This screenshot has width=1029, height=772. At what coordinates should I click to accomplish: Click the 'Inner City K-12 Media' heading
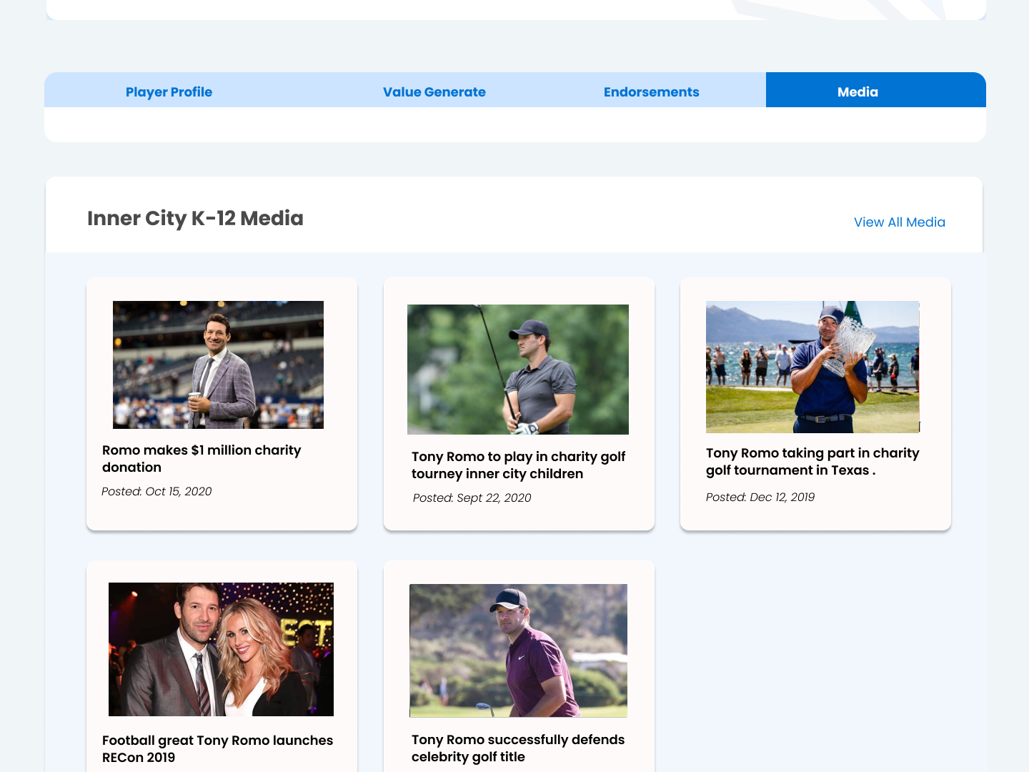pyautogui.click(x=195, y=219)
